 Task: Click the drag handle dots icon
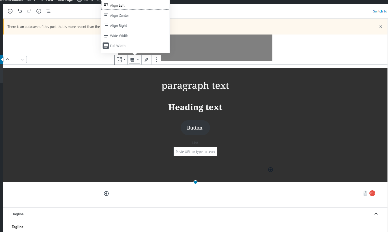click(x=15, y=59)
